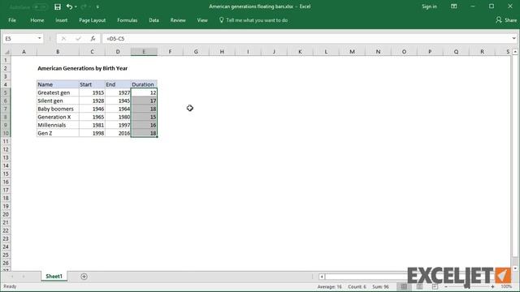Click the Sum: 96 status bar entry
Image resolution: width=520 pixels, height=292 pixels.
tap(380, 286)
